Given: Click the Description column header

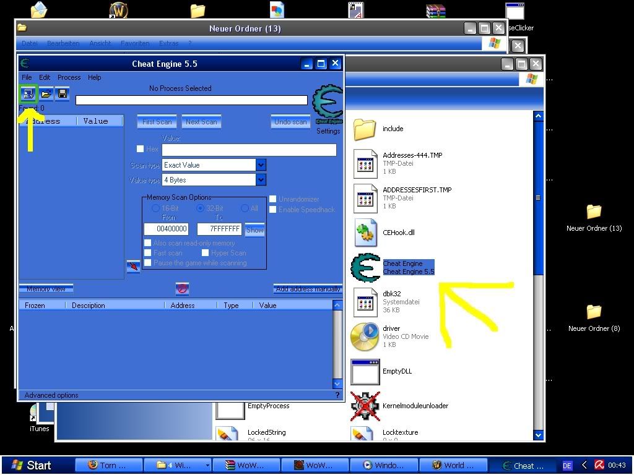Looking at the screenshot, I should coord(115,306).
